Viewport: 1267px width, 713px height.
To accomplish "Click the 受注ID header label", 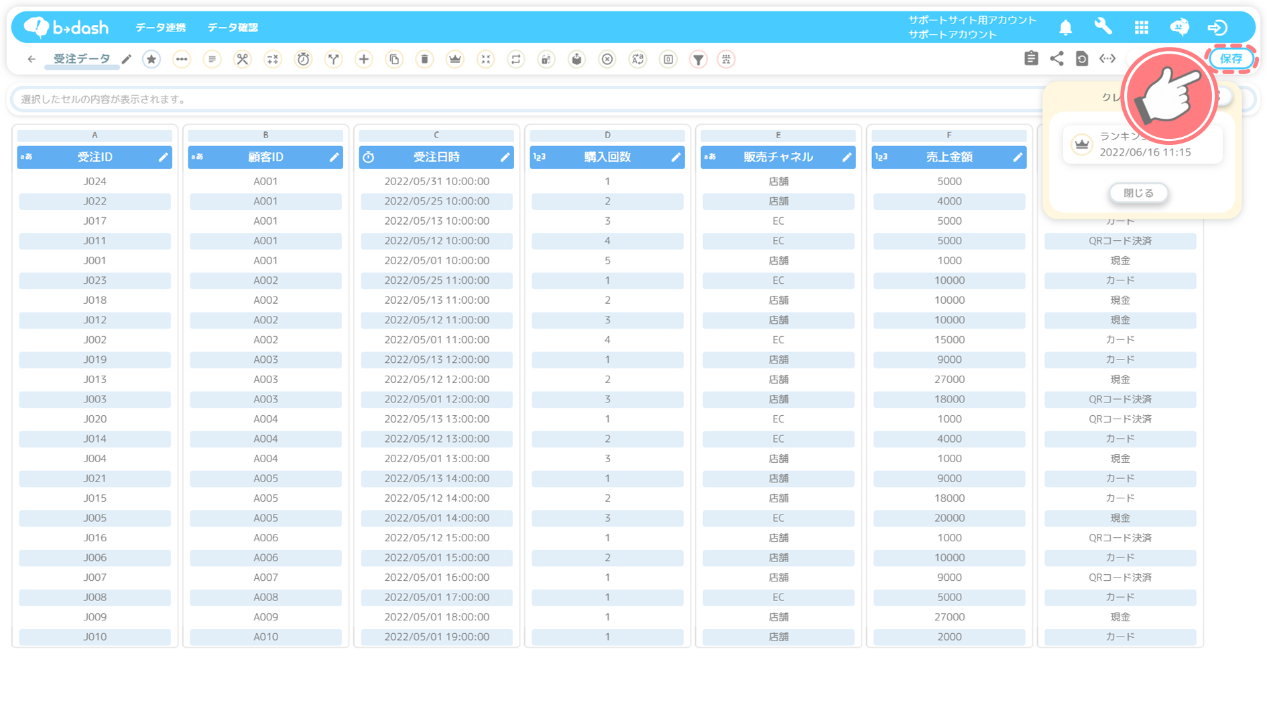I will coord(95,157).
